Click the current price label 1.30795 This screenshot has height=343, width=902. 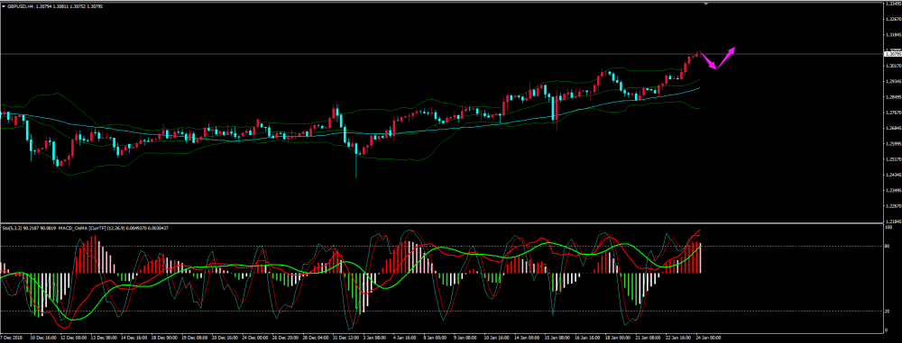893,54
